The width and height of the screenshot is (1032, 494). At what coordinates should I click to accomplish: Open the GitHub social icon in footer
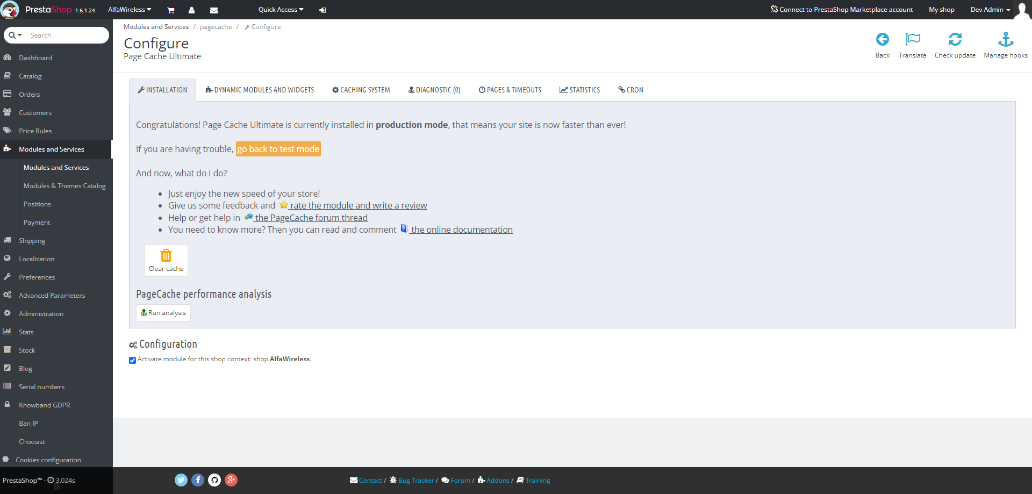(x=214, y=480)
